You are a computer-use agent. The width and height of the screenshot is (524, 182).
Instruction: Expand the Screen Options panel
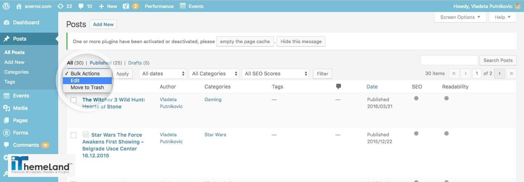point(460,17)
